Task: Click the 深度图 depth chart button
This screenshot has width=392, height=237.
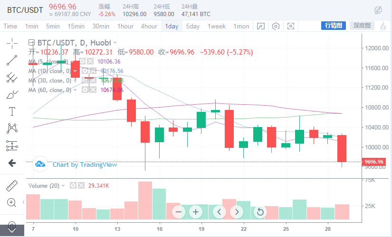Action: click(362, 26)
